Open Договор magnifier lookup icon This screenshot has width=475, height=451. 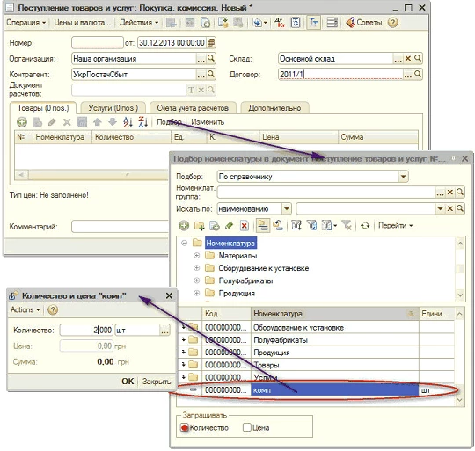[x=418, y=74]
